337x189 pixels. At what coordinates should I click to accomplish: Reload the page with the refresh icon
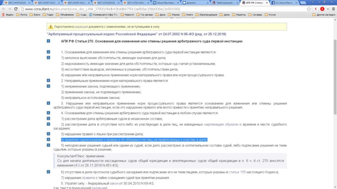pyautogui.click(x=16, y=9)
